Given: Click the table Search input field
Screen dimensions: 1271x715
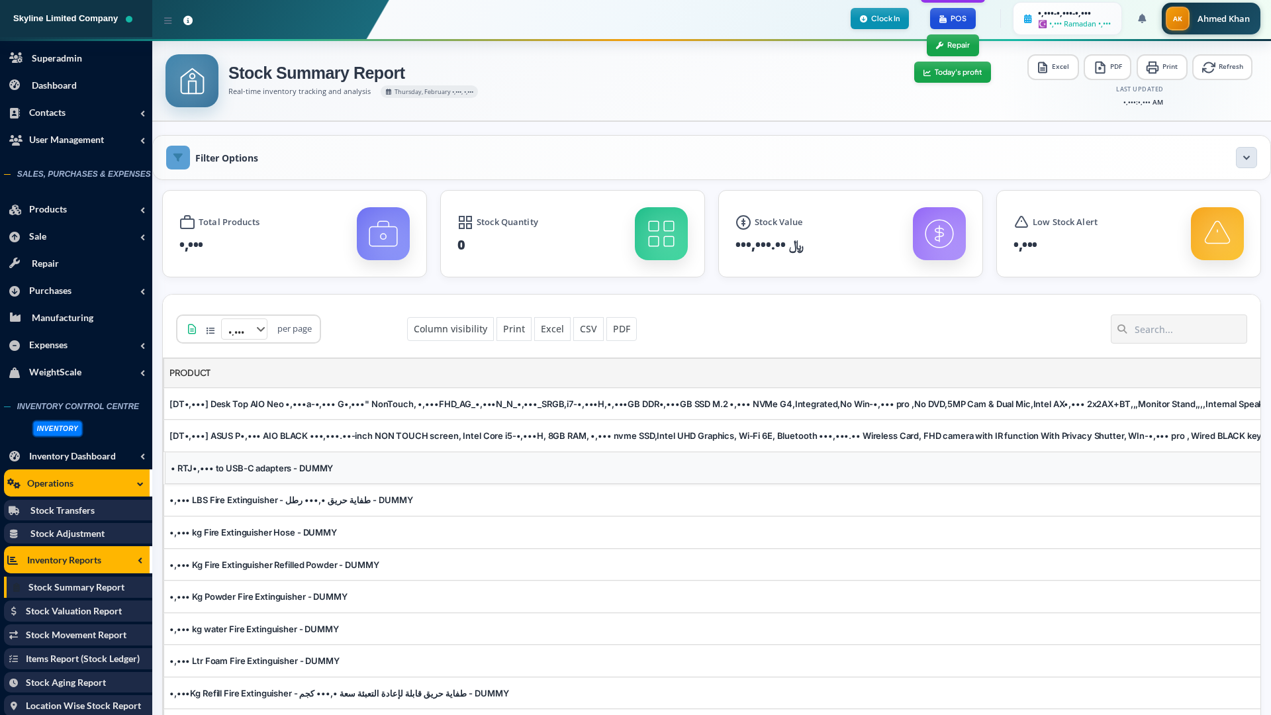Looking at the screenshot, I should pyautogui.click(x=1185, y=329).
